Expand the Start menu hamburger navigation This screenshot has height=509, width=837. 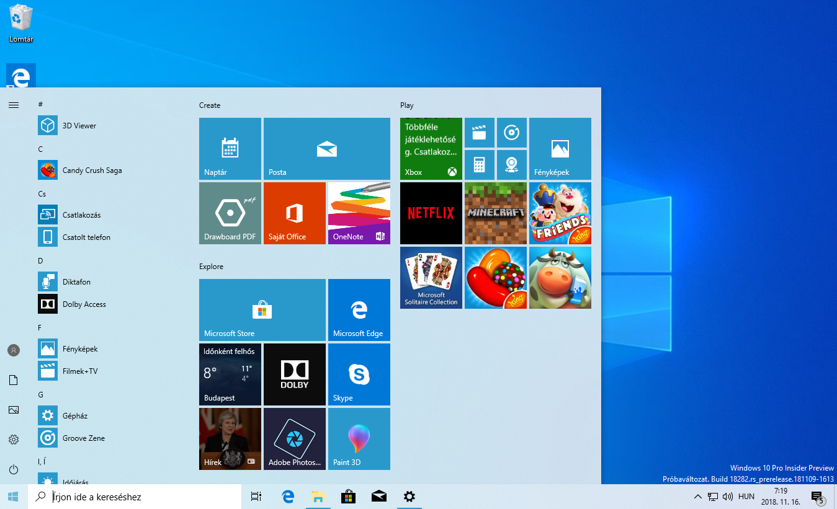(14, 105)
